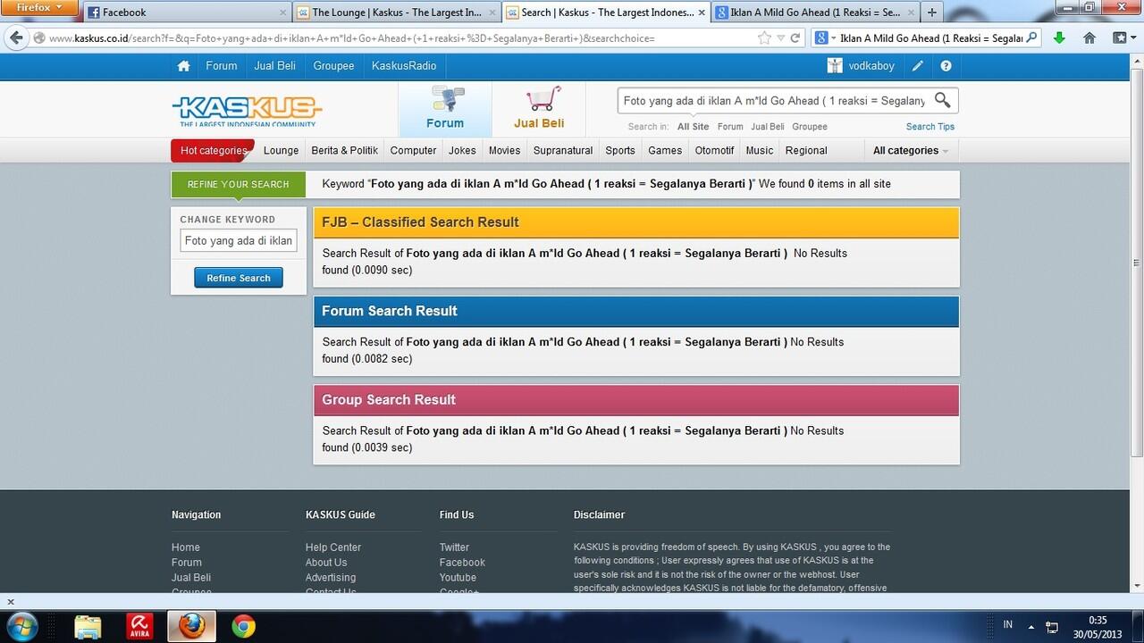
Task: Click the main Kaskus search input field
Action: click(x=774, y=101)
